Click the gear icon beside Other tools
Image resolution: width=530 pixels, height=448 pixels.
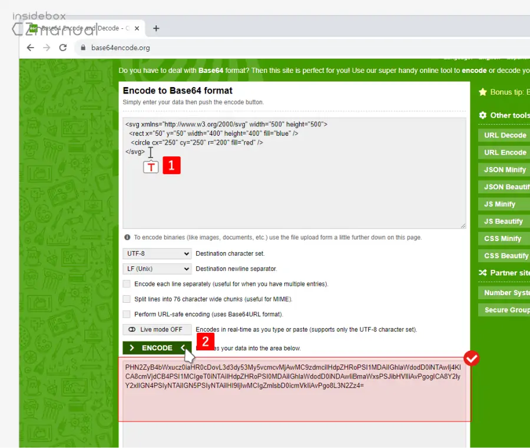click(x=483, y=115)
